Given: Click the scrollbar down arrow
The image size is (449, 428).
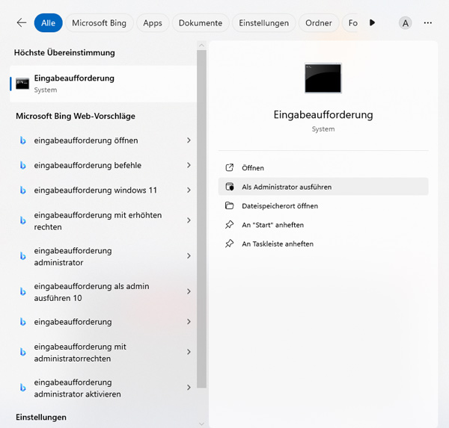Looking at the screenshot, I should tap(201, 424).
